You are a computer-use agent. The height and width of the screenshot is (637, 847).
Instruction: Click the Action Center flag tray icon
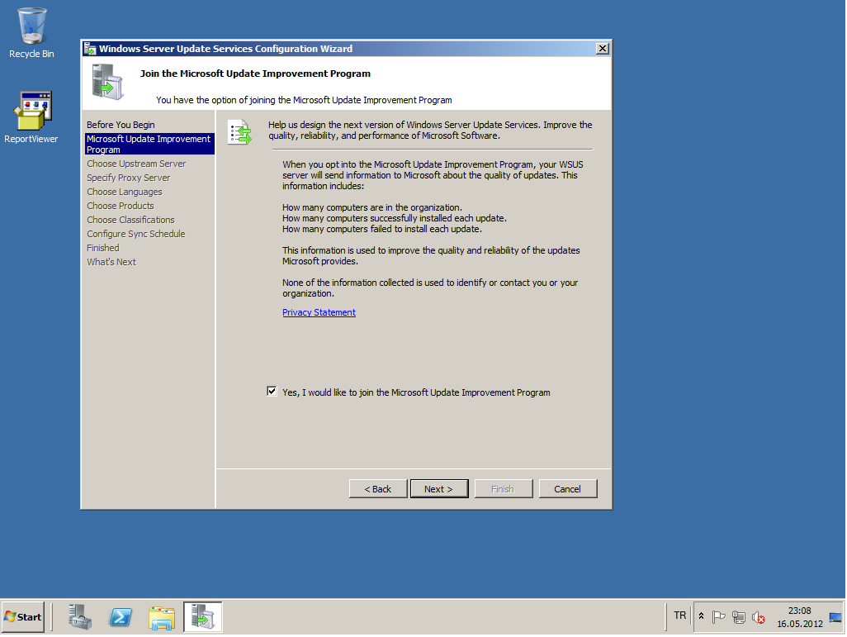(719, 617)
